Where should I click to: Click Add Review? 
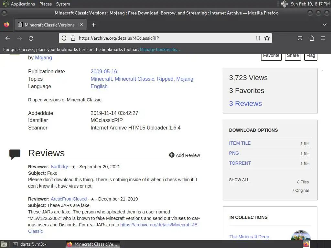(x=185, y=155)
